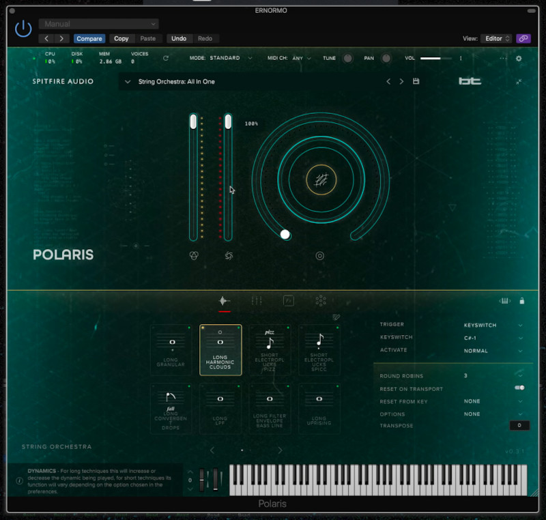Click the Redo button
546x520 pixels.
coord(205,39)
